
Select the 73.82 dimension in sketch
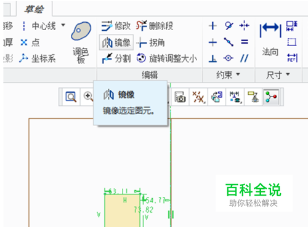click(144, 210)
